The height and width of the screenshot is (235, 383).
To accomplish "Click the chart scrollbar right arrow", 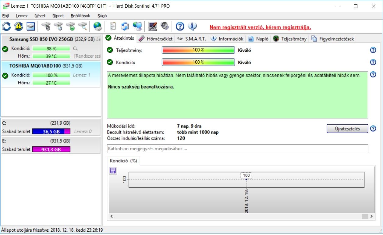I will (371, 216).
